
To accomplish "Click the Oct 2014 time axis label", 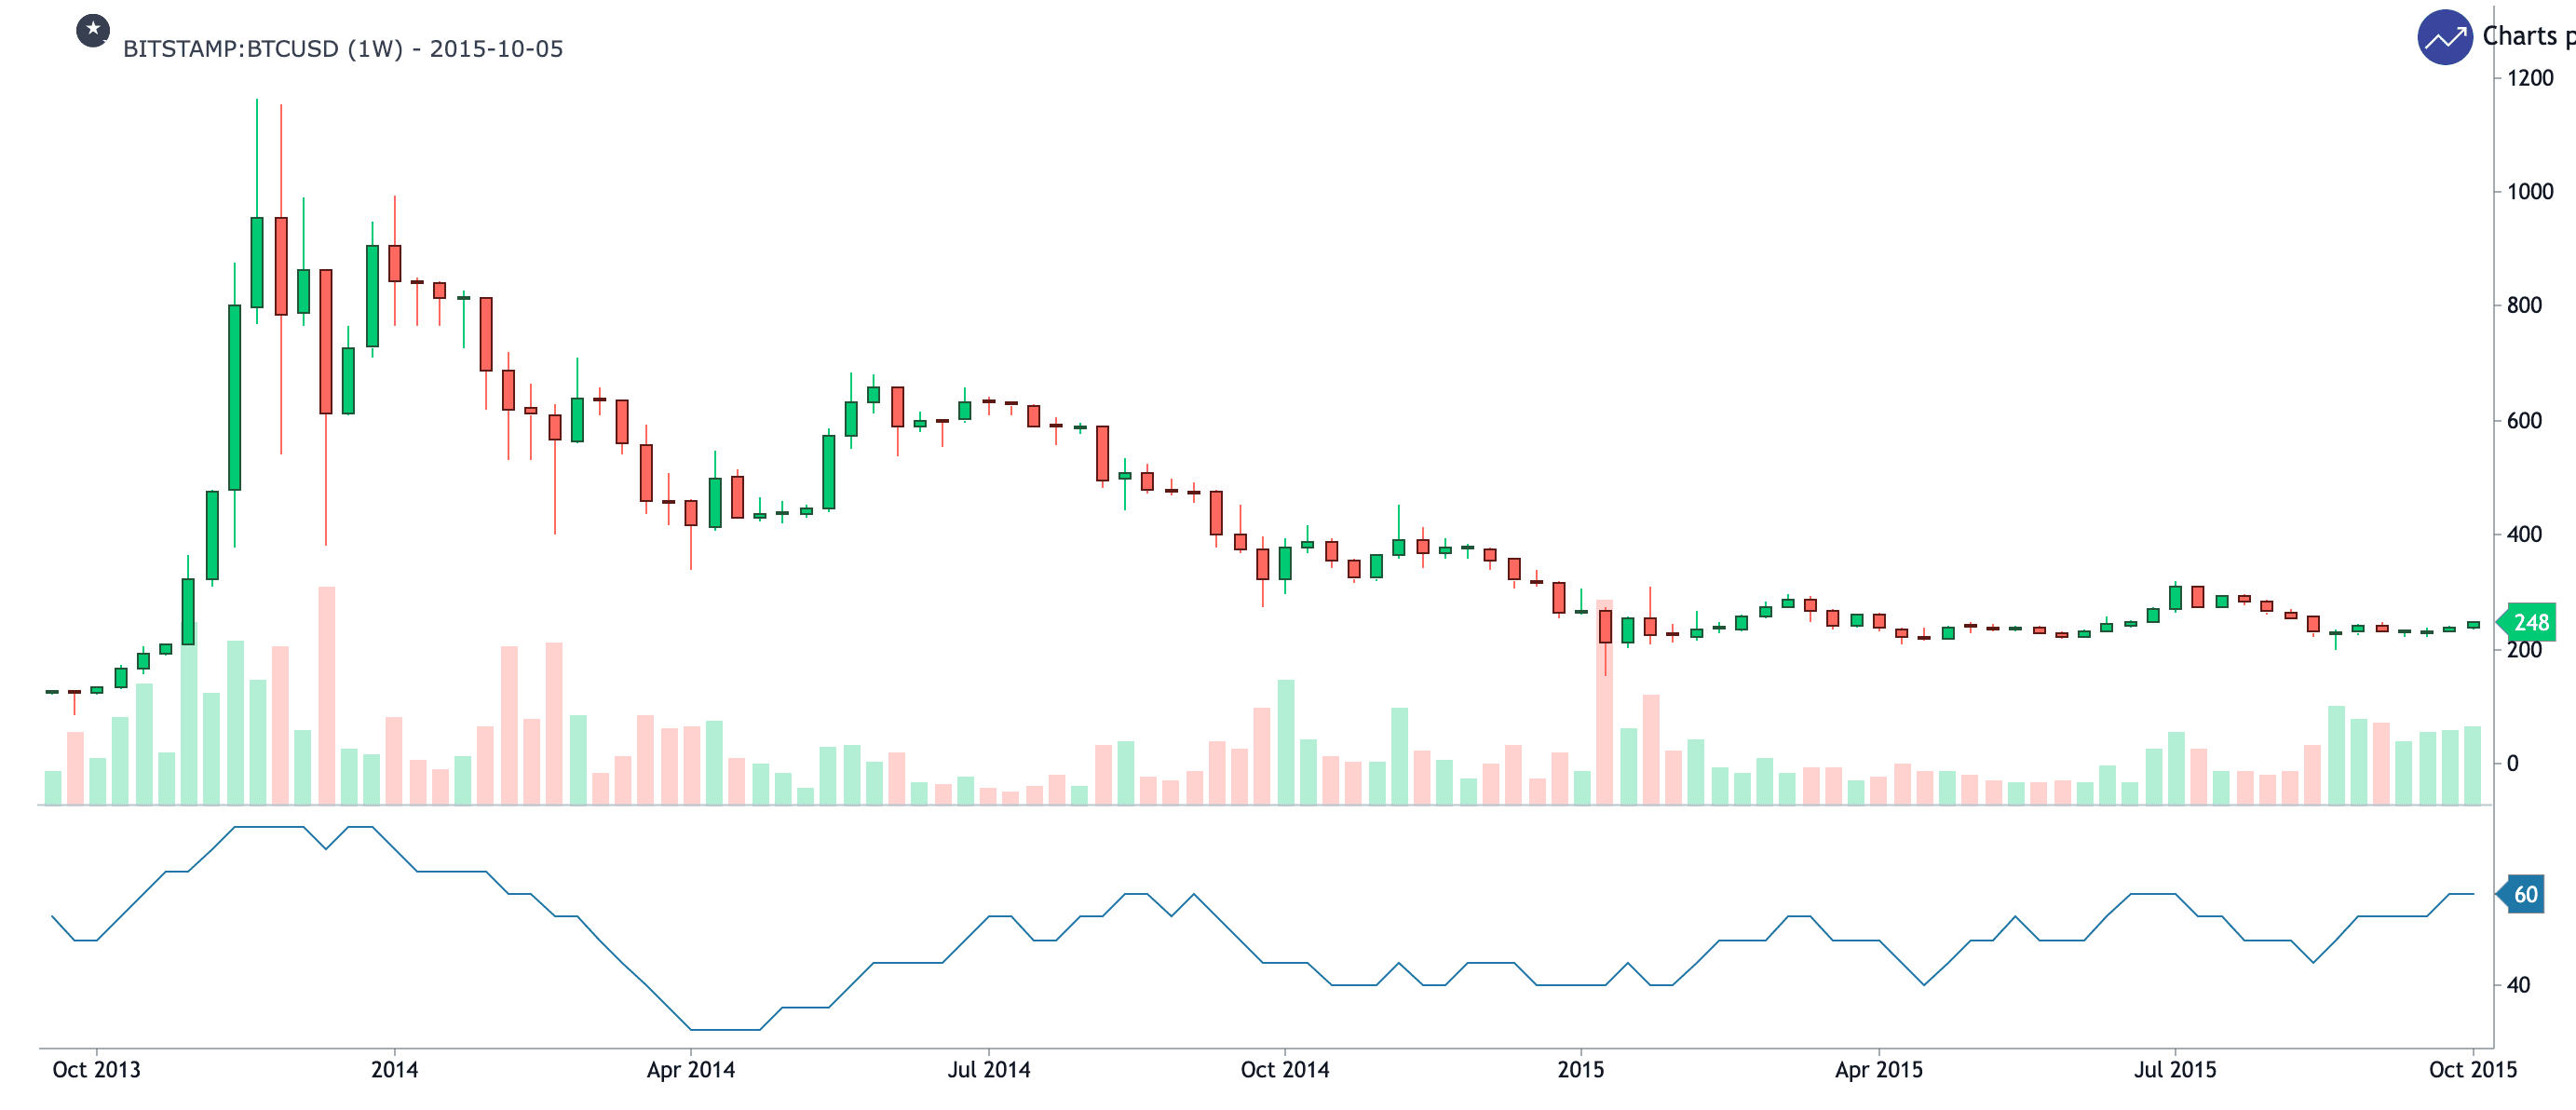I will (x=1284, y=1070).
